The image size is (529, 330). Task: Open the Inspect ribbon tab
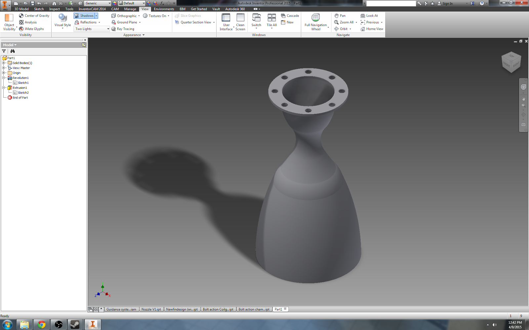(x=55, y=9)
